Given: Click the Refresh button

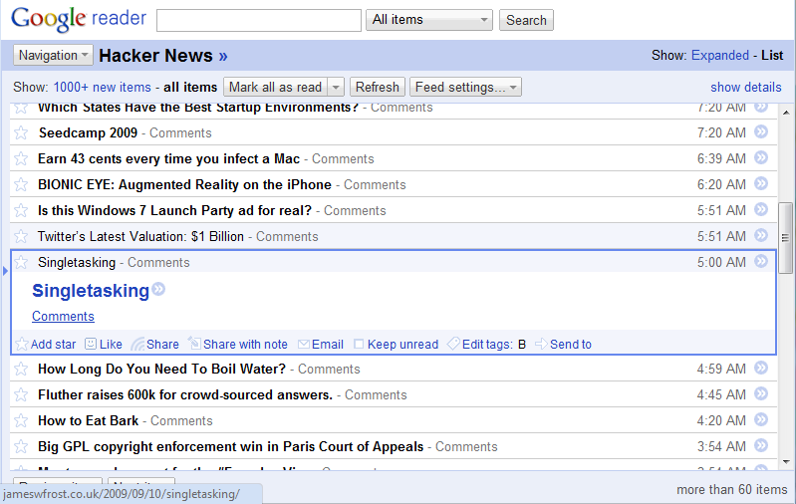Looking at the screenshot, I should [377, 88].
